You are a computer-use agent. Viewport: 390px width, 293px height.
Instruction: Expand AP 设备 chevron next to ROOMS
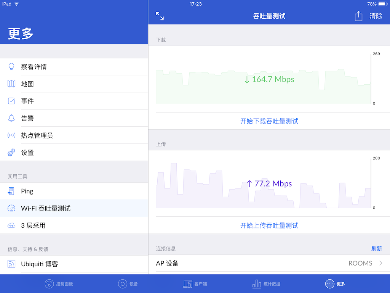click(x=381, y=263)
